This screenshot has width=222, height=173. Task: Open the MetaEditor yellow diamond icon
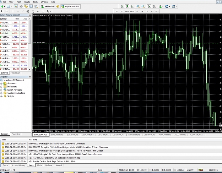[x=58, y=6]
